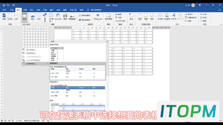Open the 艺术字 WordArt tool

[x=174, y=17]
